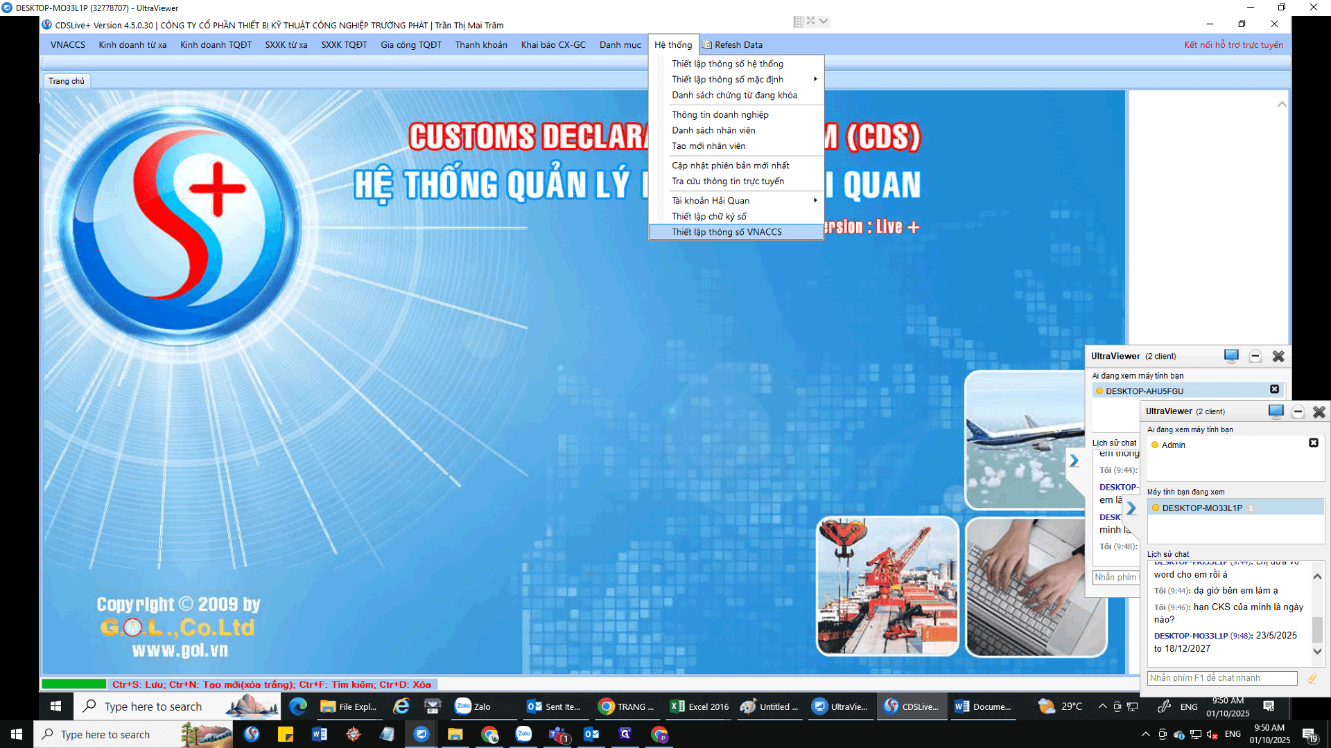Open File Explorer in remote taskbar
This screenshot has width=1331, height=748.
coord(349,706)
